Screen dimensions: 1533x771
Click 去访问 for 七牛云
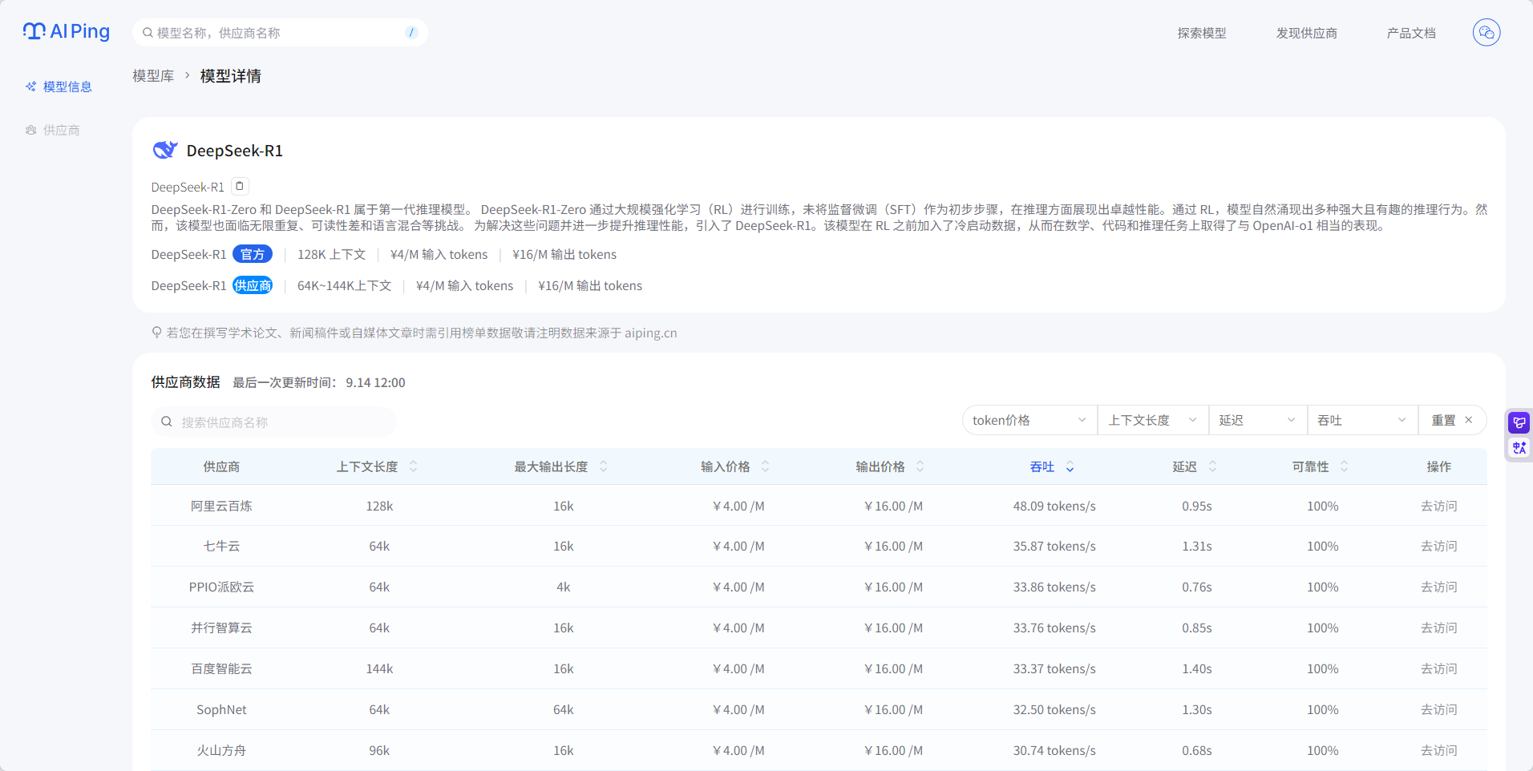coord(1438,546)
